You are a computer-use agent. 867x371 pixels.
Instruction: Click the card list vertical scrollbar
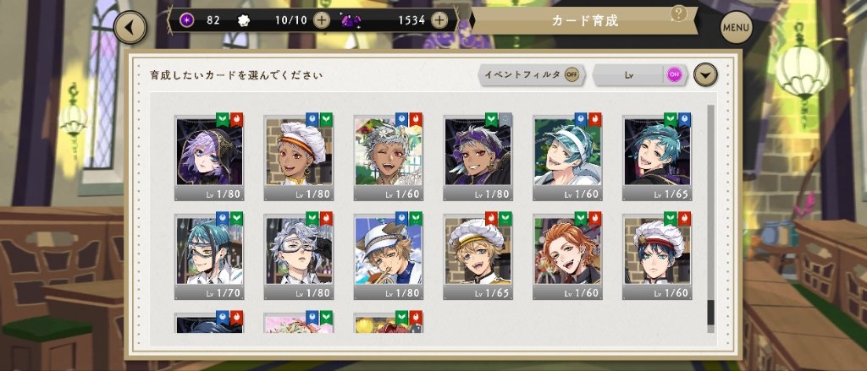pyautogui.click(x=710, y=219)
